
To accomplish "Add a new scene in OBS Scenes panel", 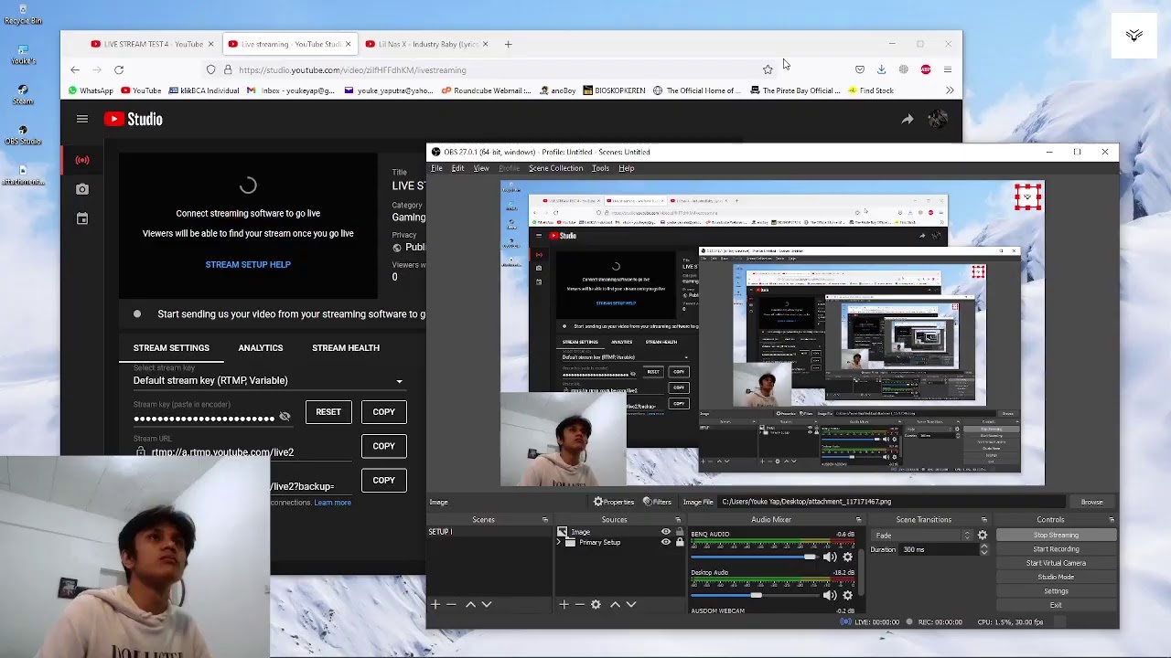I will 435,604.
